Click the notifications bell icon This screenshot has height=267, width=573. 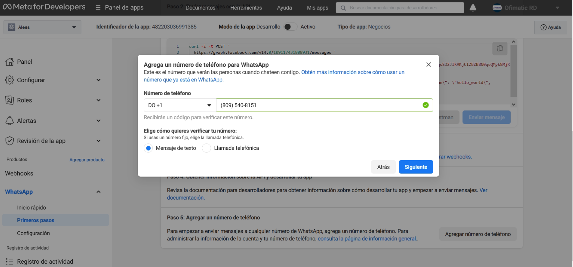pyautogui.click(x=473, y=8)
